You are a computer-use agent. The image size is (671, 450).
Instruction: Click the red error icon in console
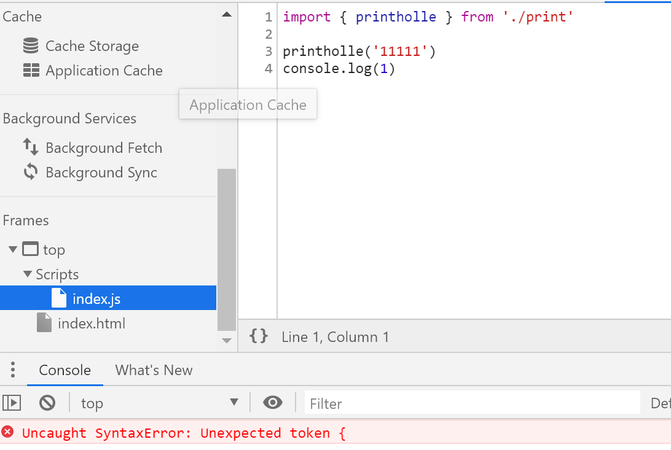(7, 432)
